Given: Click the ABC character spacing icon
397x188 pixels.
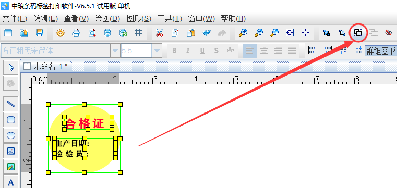Looking at the screenshot, I should tap(231, 51).
